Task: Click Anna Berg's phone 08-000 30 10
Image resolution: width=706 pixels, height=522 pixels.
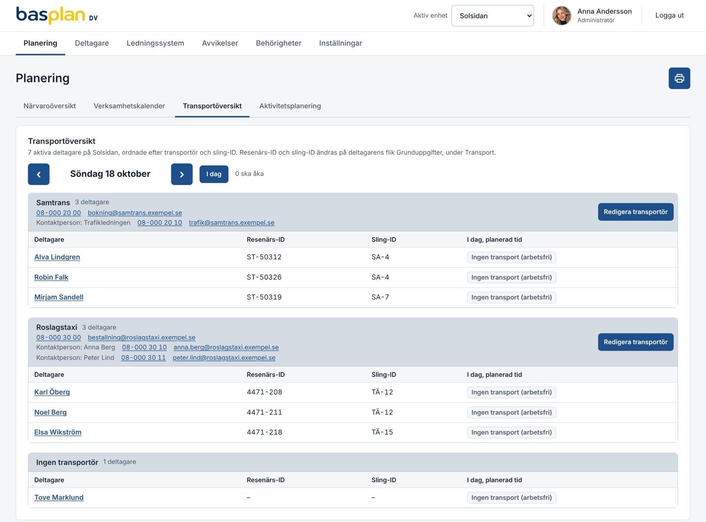Action: 144,348
